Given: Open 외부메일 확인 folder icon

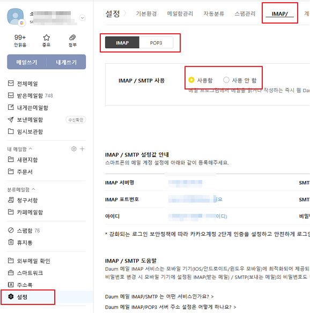Looking at the screenshot, I should (x=11, y=260).
